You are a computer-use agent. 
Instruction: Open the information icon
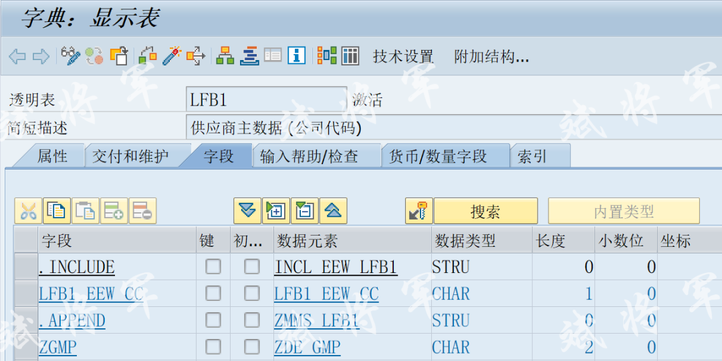pyautogui.click(x=297, y=56)
